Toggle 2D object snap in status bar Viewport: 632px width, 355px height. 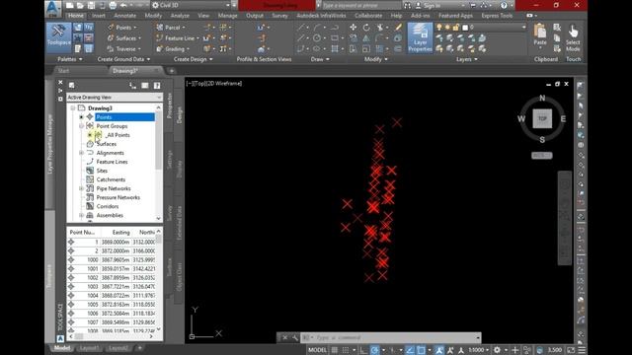click(421, 350)
